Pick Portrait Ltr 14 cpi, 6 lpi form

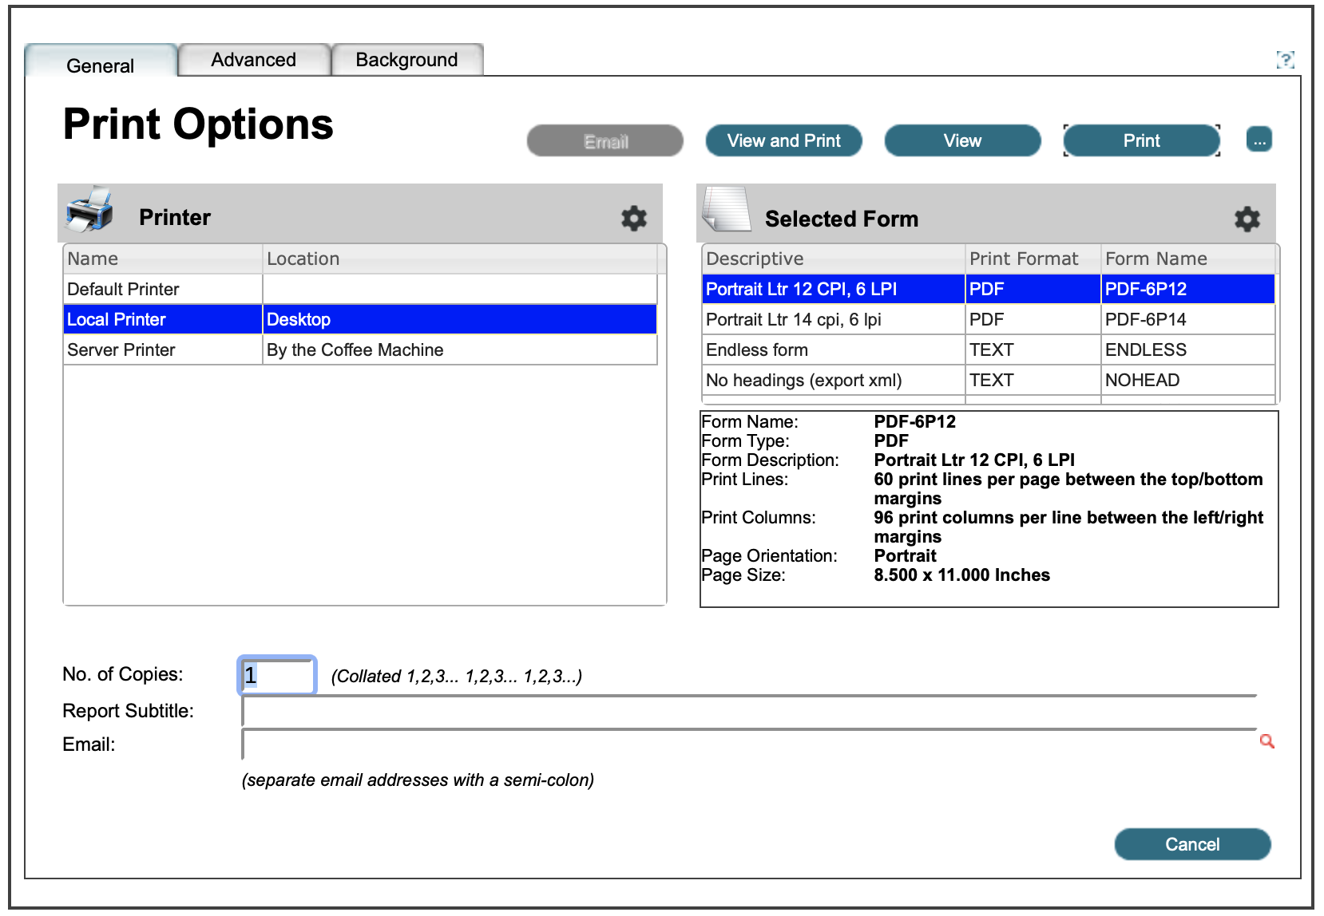(x=793, y=319)
